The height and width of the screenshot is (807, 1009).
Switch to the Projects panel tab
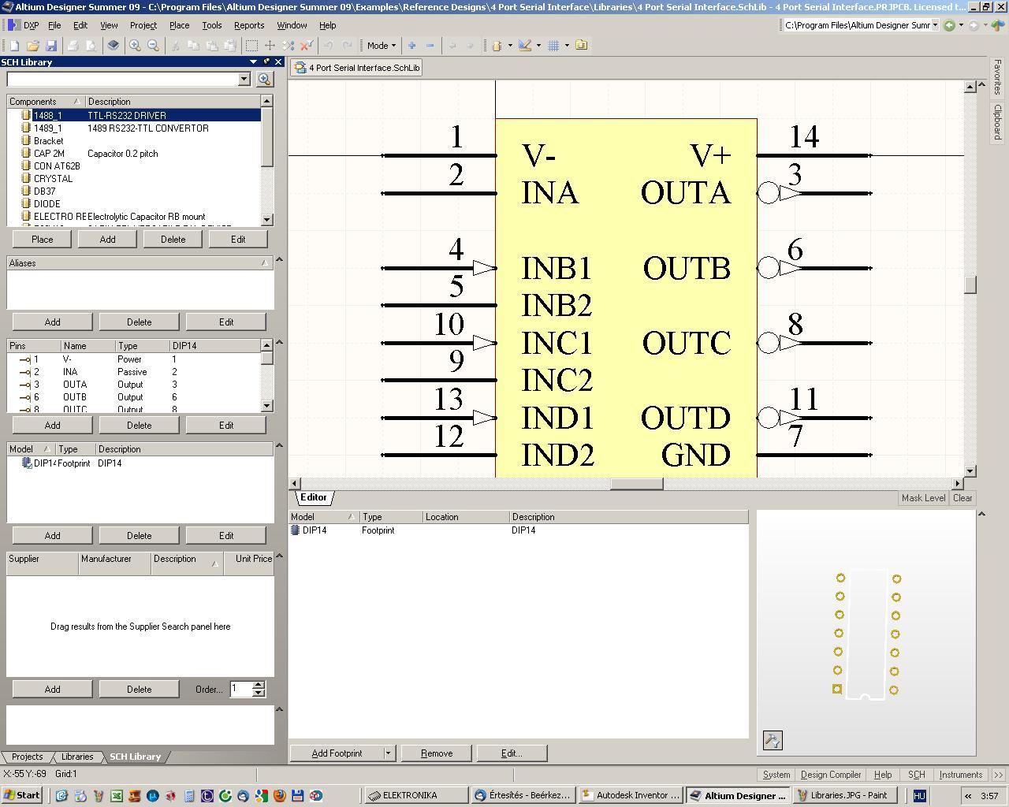pyautogui.click(x=27, y=757)
